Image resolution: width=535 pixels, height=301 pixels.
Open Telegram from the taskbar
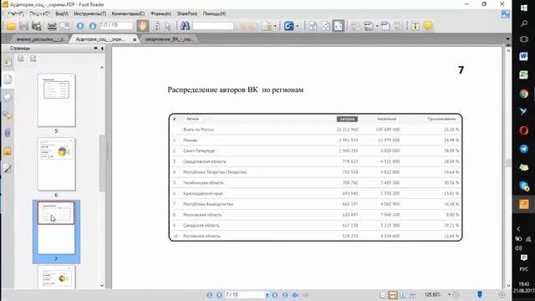524,149
